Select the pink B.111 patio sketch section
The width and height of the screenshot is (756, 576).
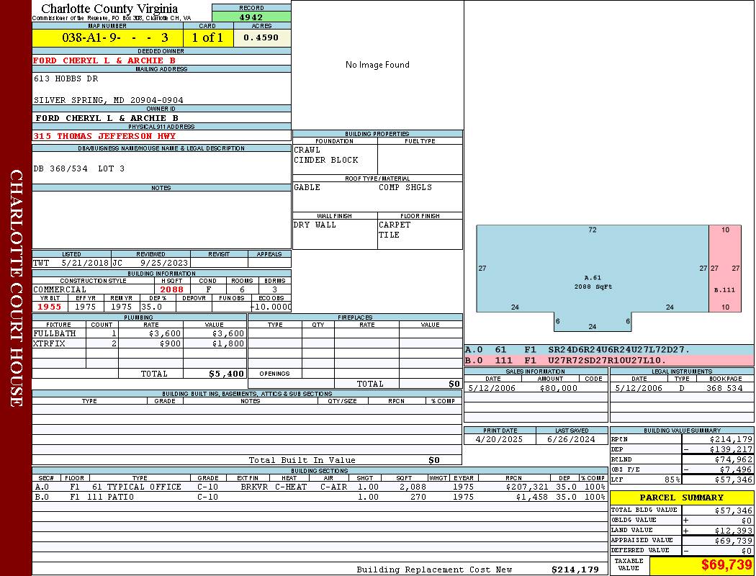(x=724, y=270)
